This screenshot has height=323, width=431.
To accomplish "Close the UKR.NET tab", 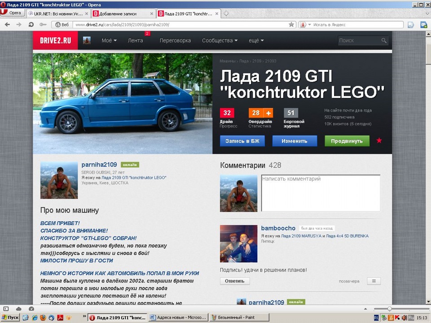I will click(x=87, y=13).
